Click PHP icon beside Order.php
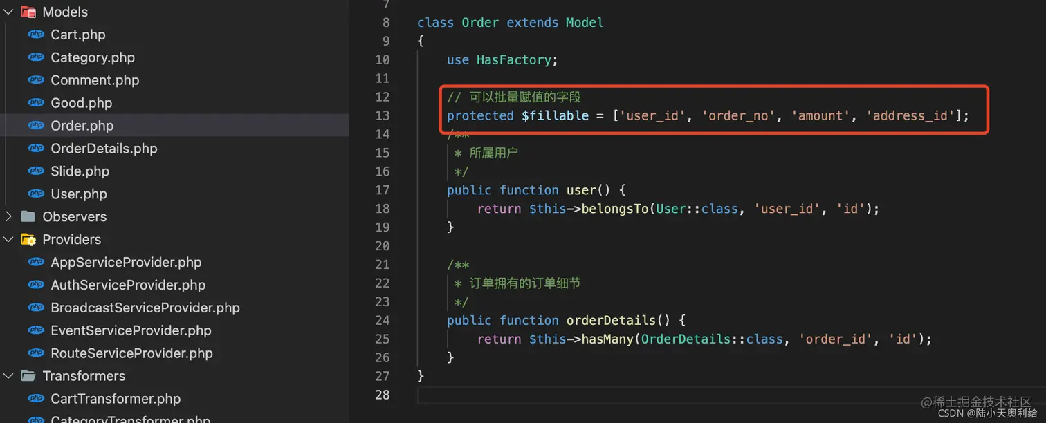 coord(36,126)
